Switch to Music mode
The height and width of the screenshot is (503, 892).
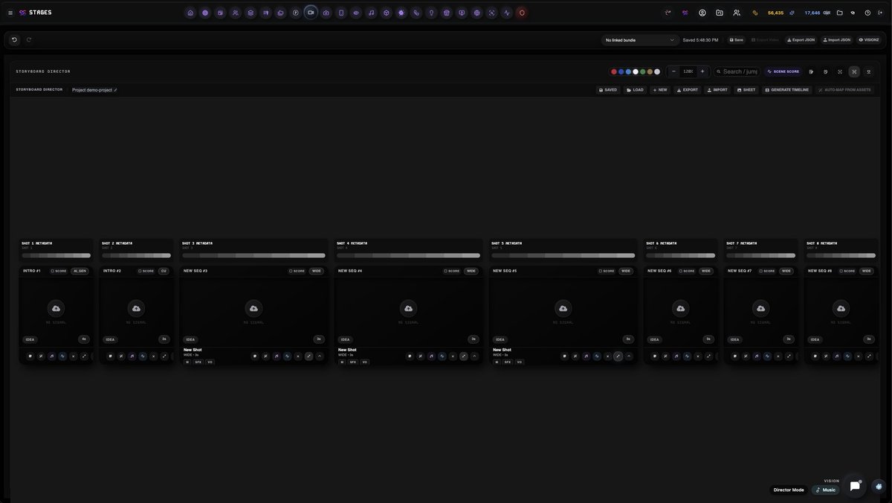point(825,490)
